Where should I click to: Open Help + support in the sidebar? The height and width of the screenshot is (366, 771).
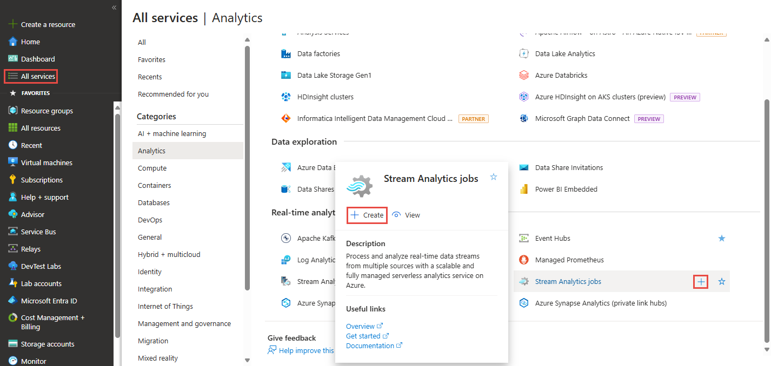tap(44, 197)
